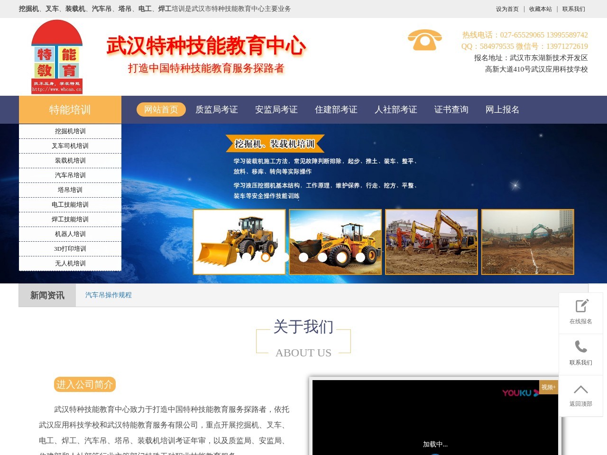Click the return-to-top chevron arrow
Viewport: 607px width, 455px height.
click(x=581, y=390)
